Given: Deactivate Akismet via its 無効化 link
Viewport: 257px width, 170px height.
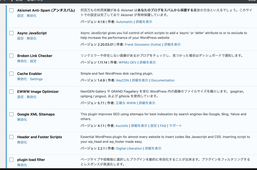Looking at the screenshot, I should point(32,16).
